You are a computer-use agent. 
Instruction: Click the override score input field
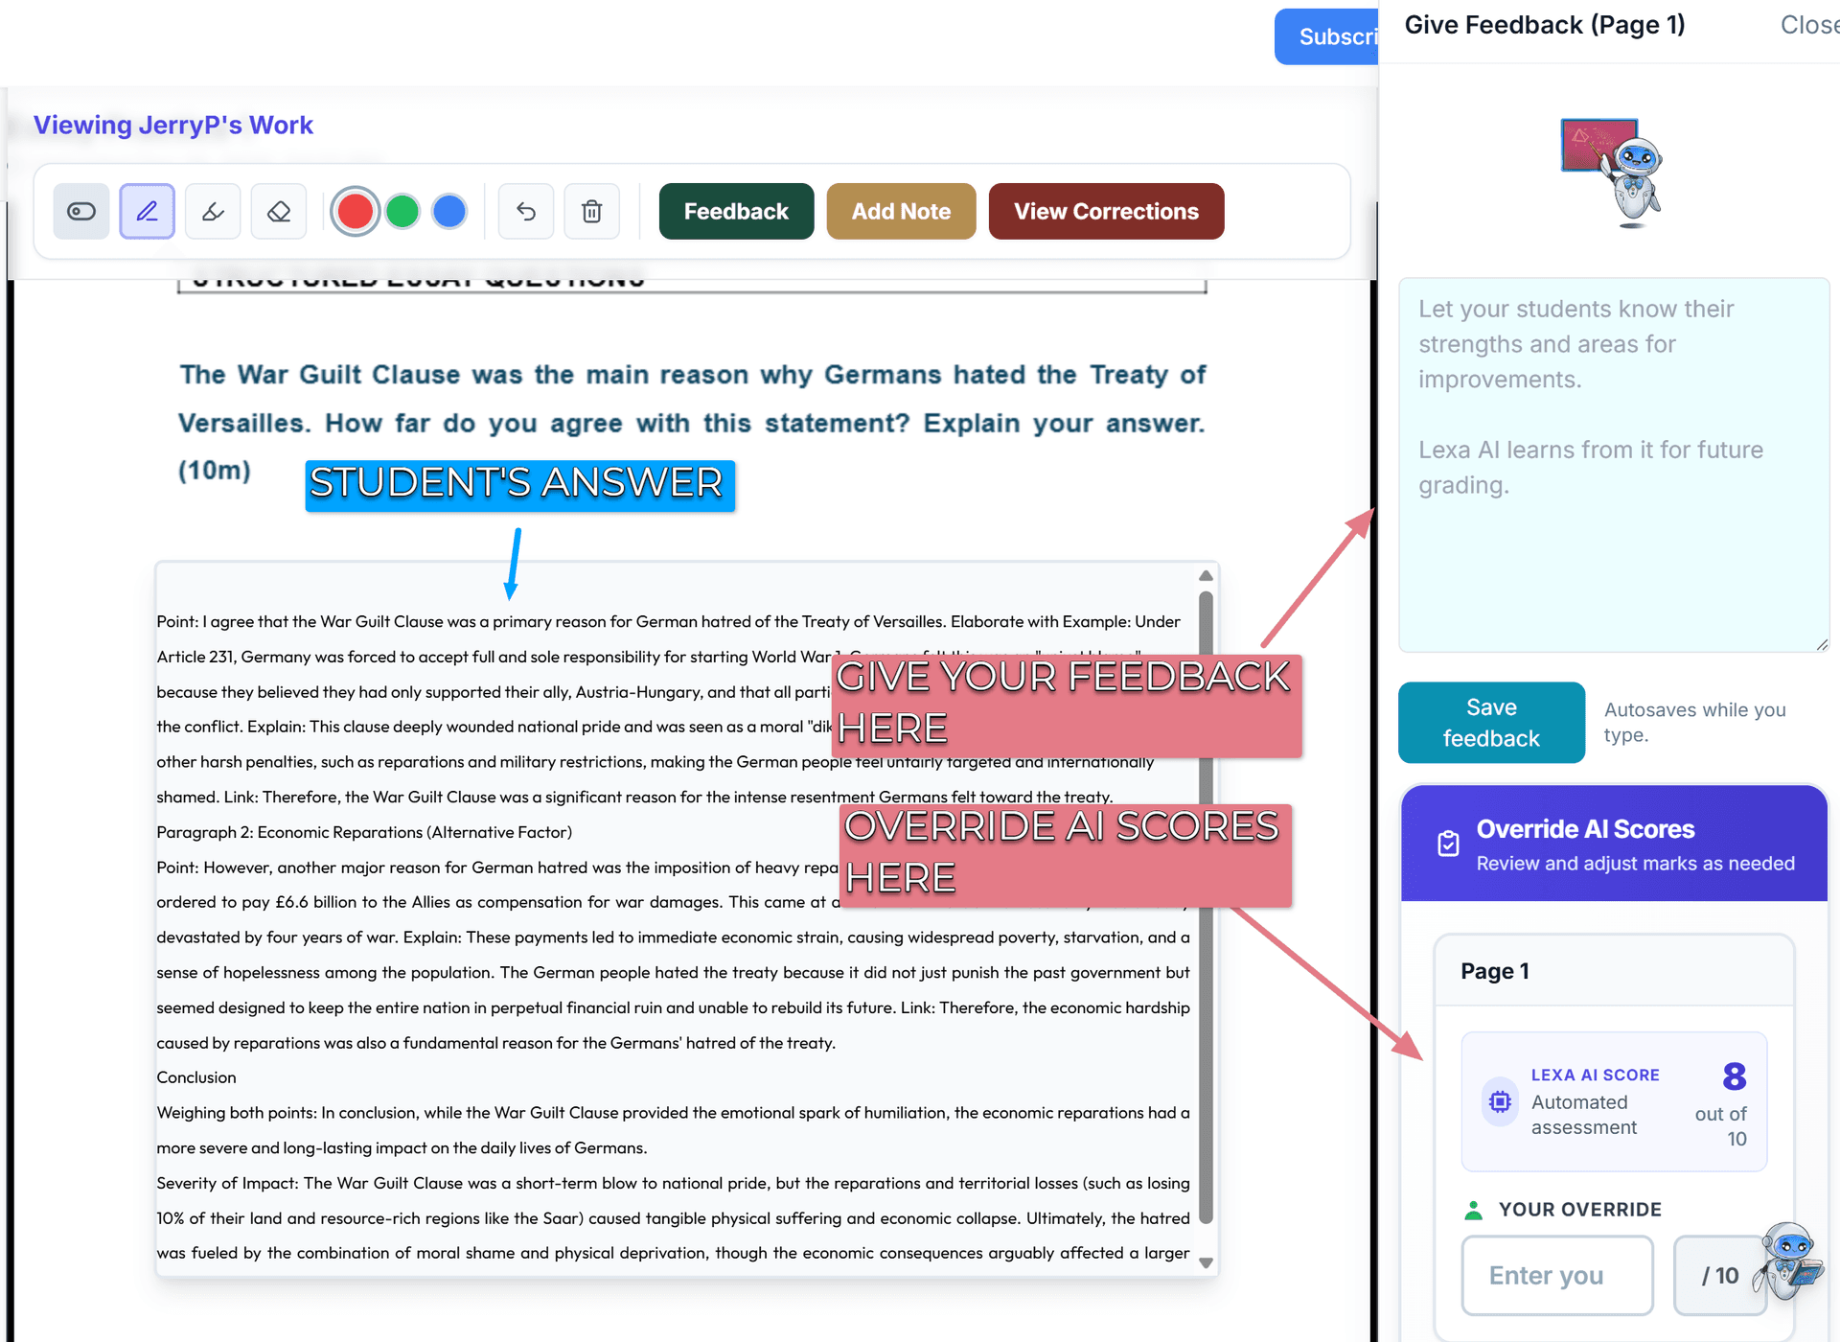1557,1275
